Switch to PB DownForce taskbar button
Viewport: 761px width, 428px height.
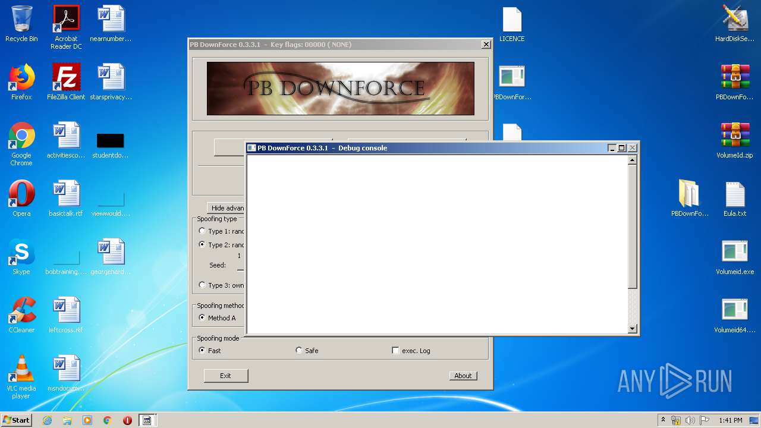coord(146,420)
